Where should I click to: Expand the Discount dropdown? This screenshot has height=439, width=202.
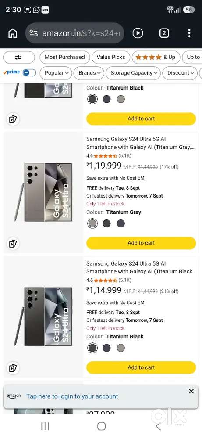coord(180,73)
